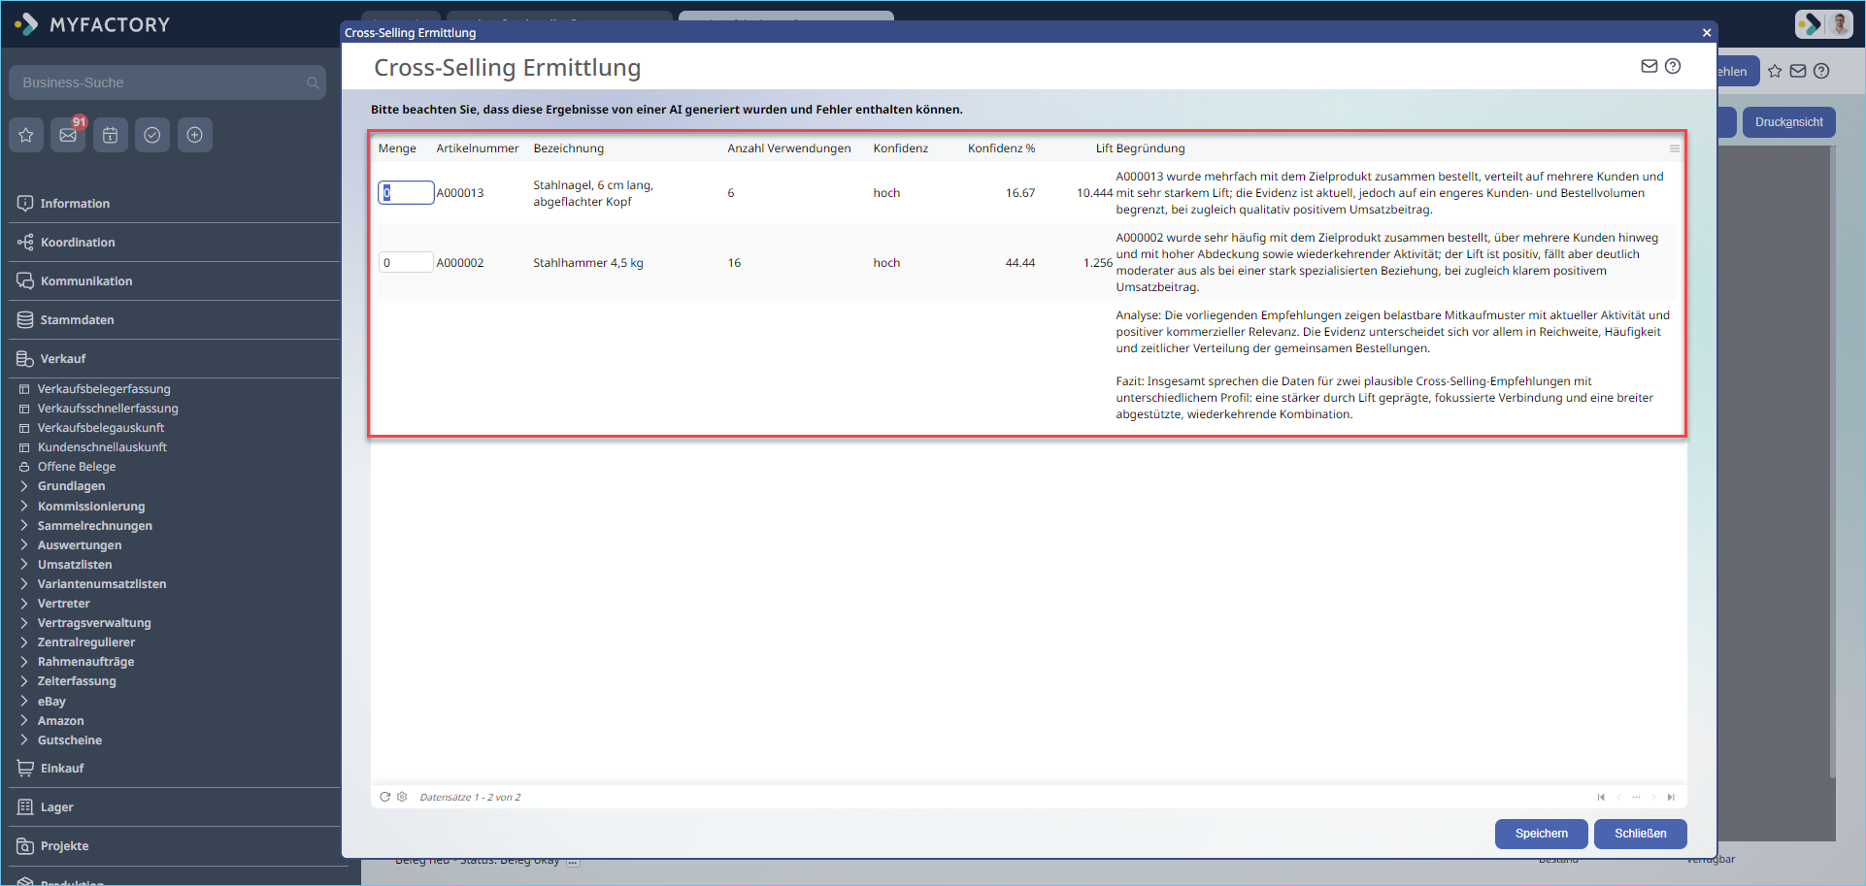This screenshot has height=886, width=1866.
Task: Open Verkaufsbelegerfassung in the Verkauf tree
Action: (x=104, y=389)
